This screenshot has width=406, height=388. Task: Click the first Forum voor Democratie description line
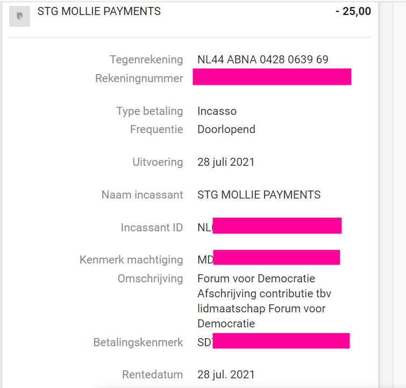point(256,279)
